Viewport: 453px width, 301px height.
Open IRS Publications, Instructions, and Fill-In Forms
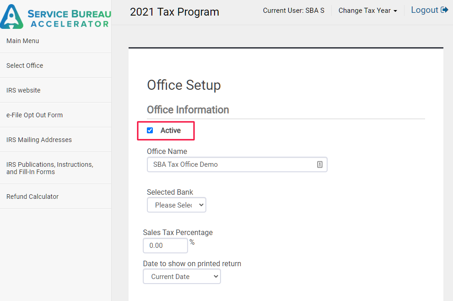click(49, 168)
